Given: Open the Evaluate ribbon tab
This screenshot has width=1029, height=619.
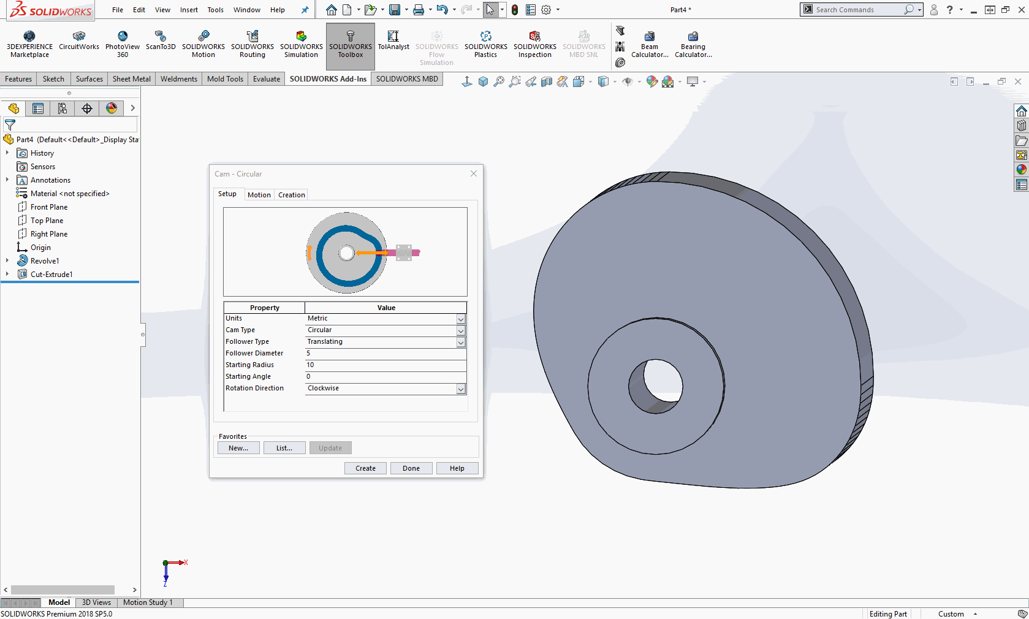Looking at the screenshot, I should point(266,79).
